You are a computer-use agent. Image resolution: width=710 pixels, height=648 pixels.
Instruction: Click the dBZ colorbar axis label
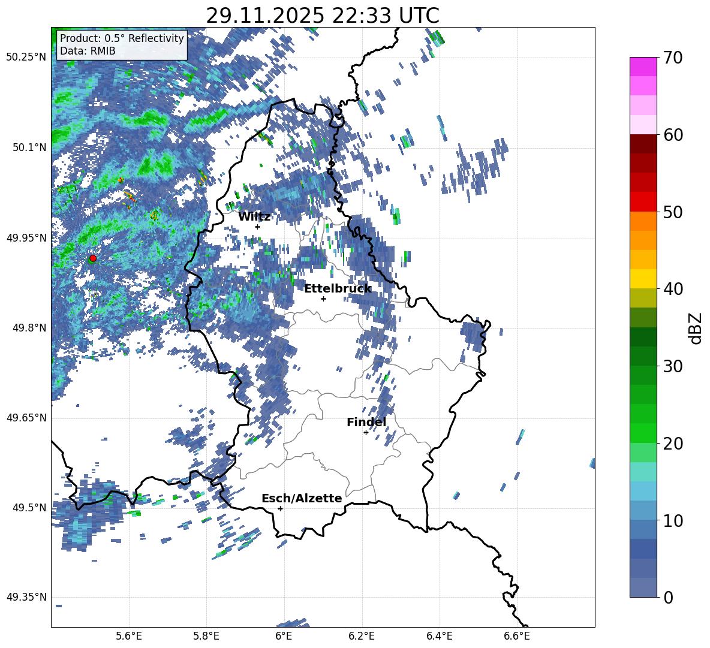696,328
